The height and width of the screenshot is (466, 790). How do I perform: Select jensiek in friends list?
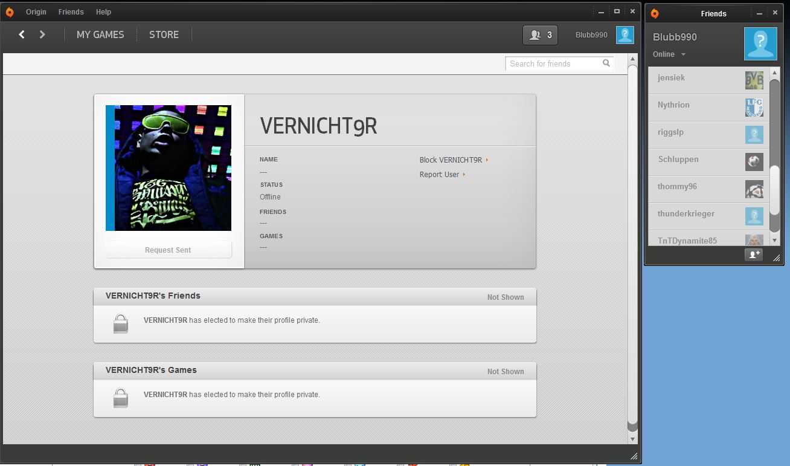(x=708, y=80)
